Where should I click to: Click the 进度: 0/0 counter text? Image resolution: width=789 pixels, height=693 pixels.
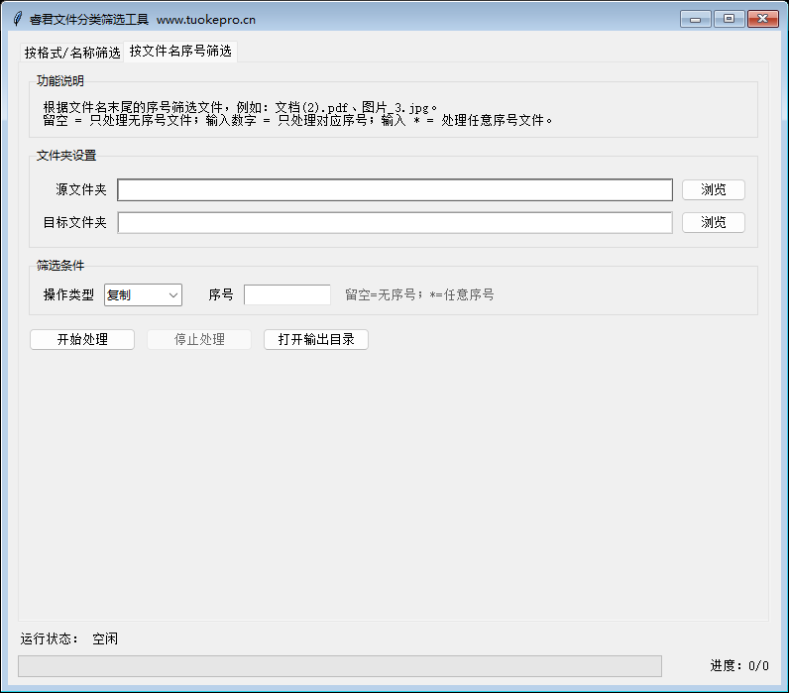click(739, 666)
